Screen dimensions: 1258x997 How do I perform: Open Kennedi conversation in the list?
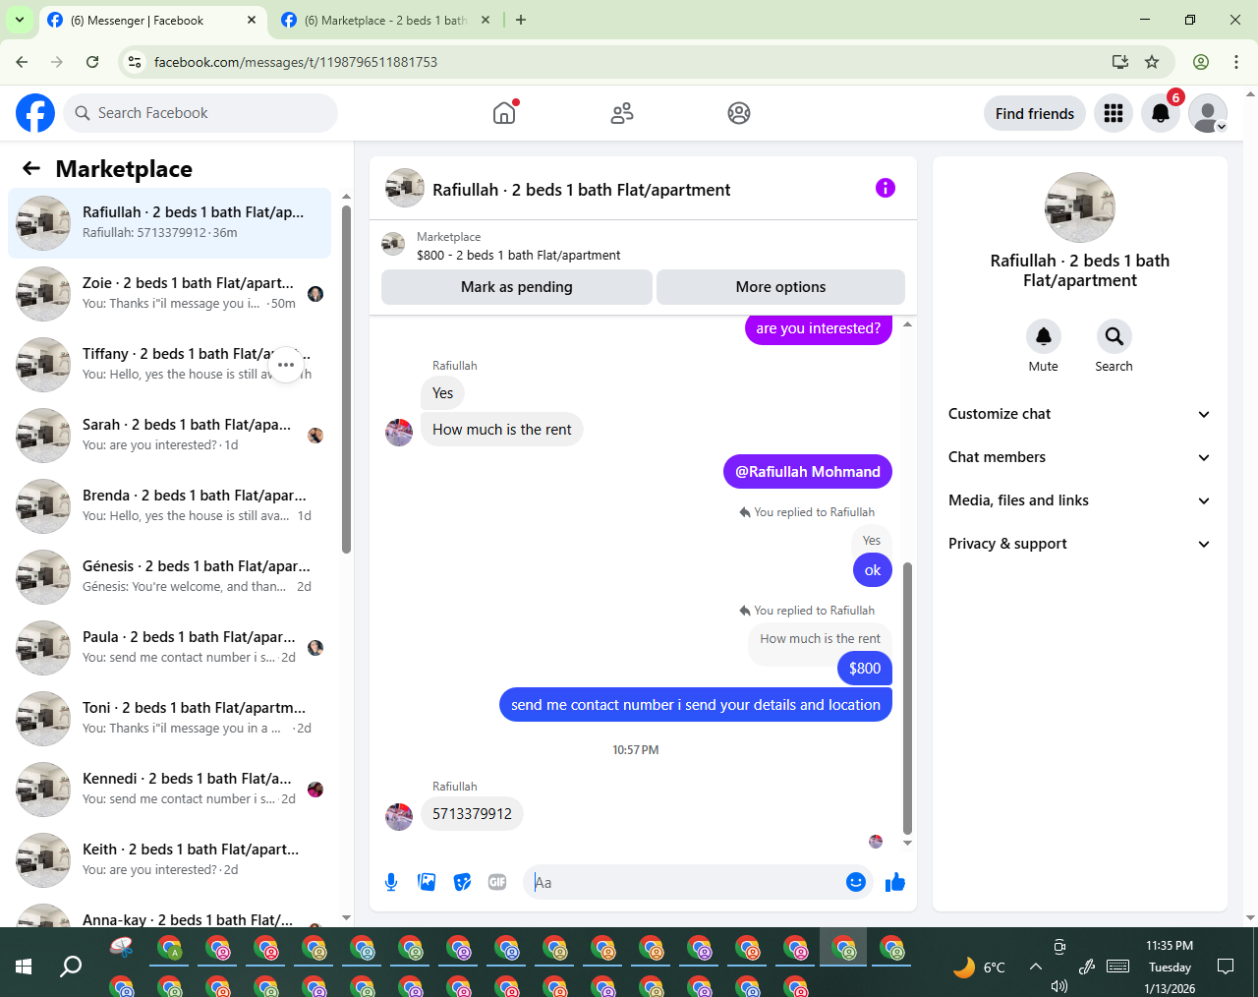pos(169,790)
